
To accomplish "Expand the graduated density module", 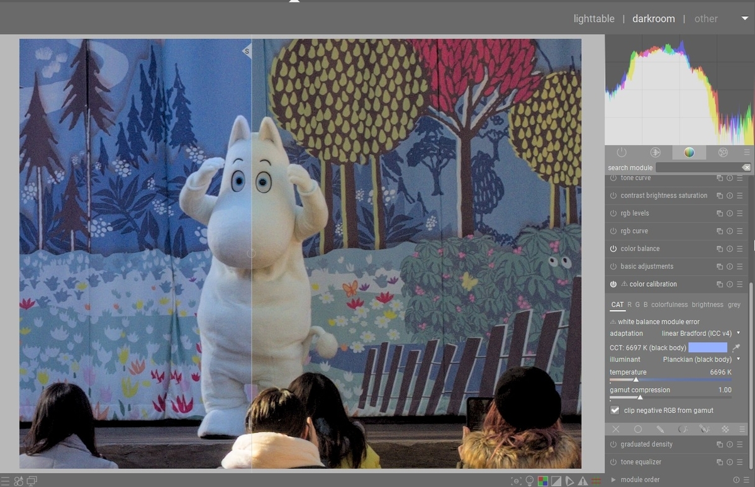I will 647,444.
